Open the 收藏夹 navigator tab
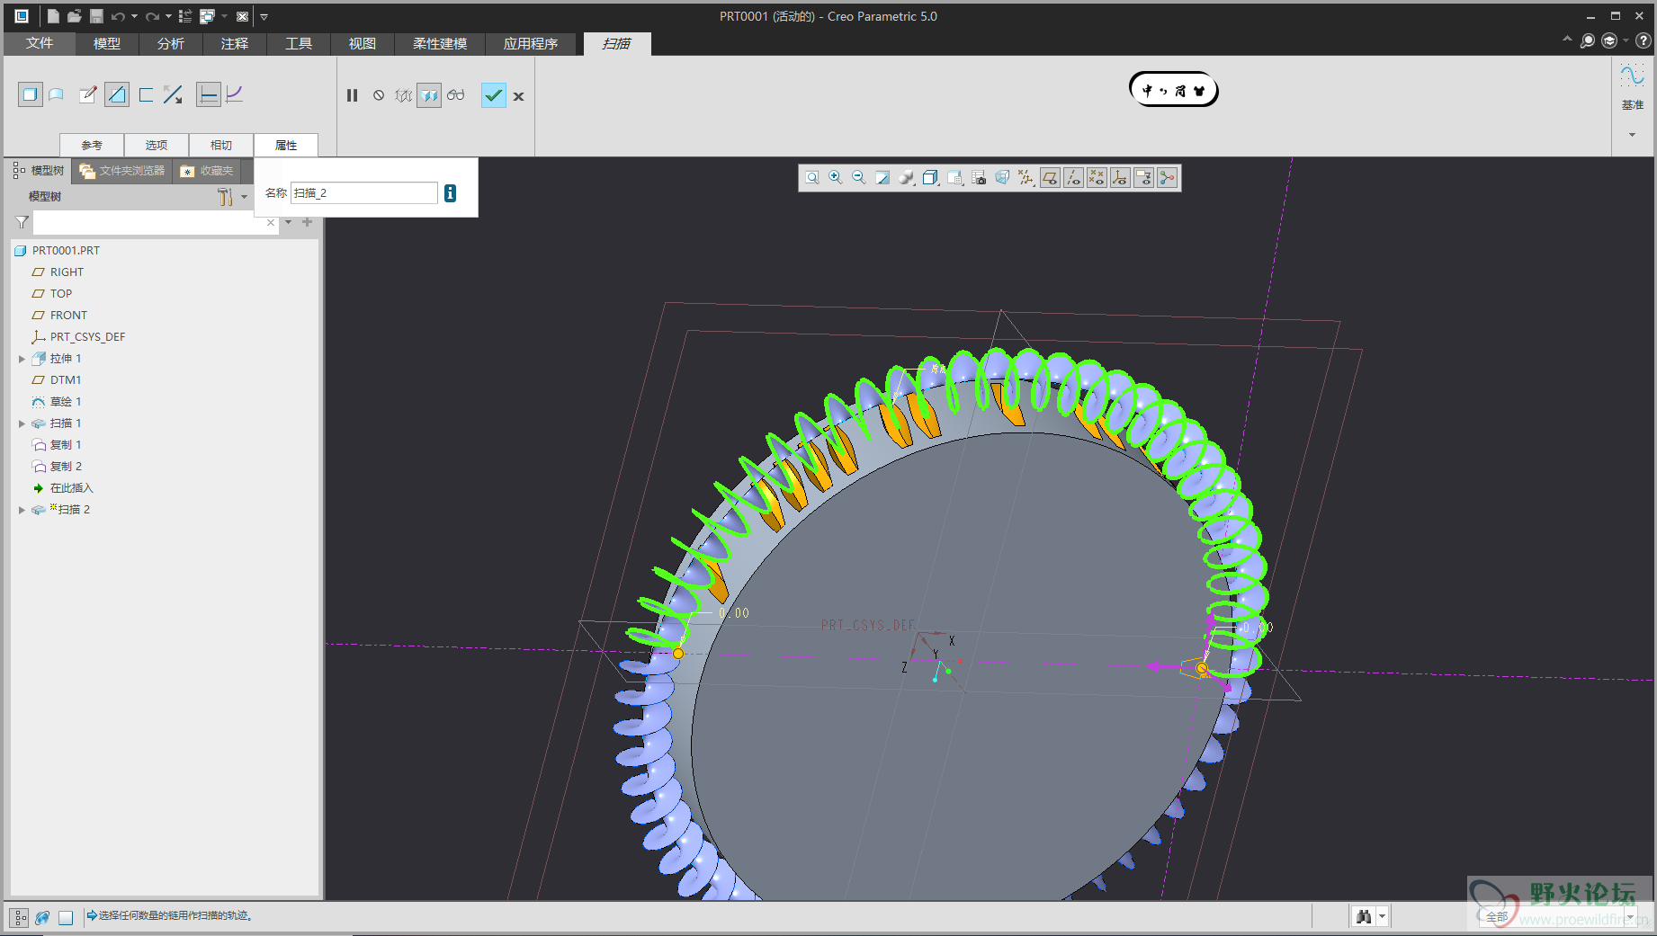This screenshot has width=1657, height=936. (x=207, y=171)
